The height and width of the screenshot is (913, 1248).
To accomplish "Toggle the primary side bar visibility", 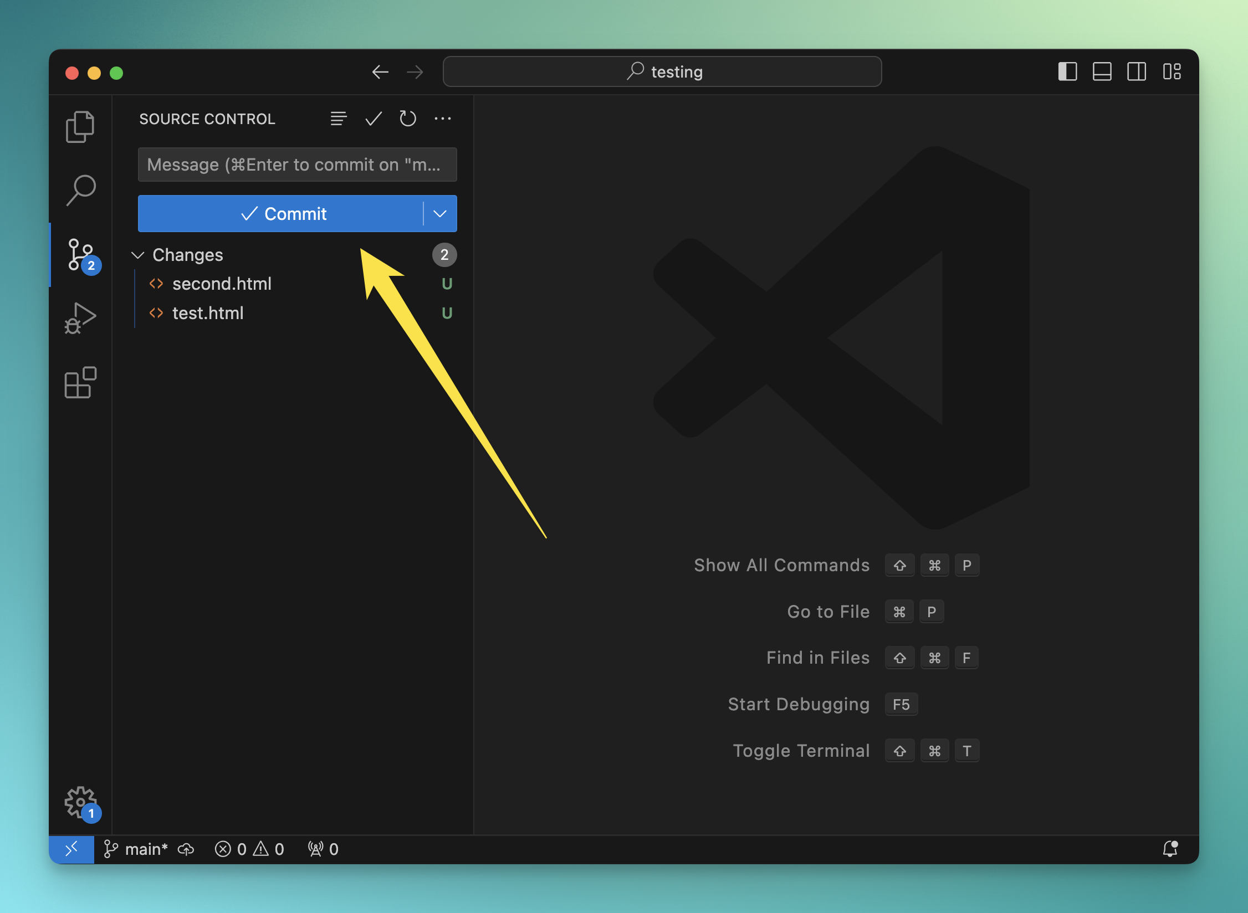I will [x=1067, y=71].
